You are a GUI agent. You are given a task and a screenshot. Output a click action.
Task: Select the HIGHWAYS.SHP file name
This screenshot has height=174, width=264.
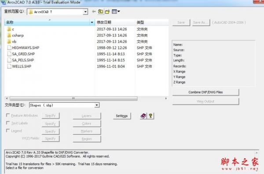(x=26, y=48)
